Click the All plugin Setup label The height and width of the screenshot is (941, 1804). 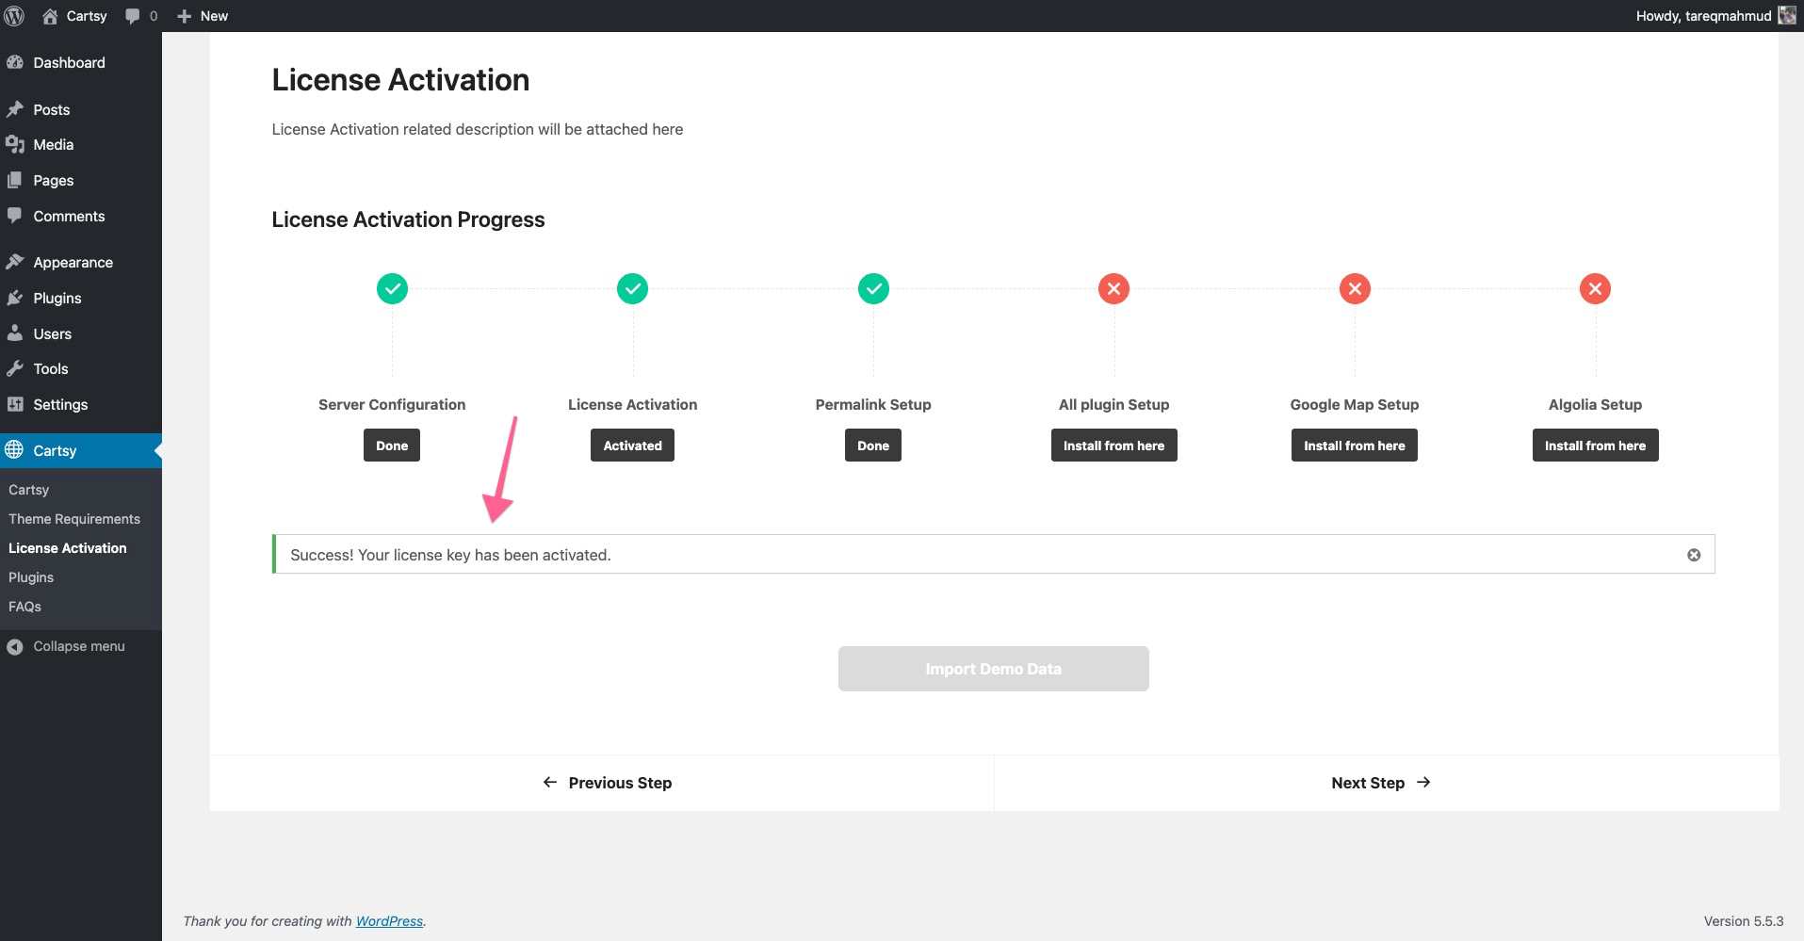click(1114, 404)
